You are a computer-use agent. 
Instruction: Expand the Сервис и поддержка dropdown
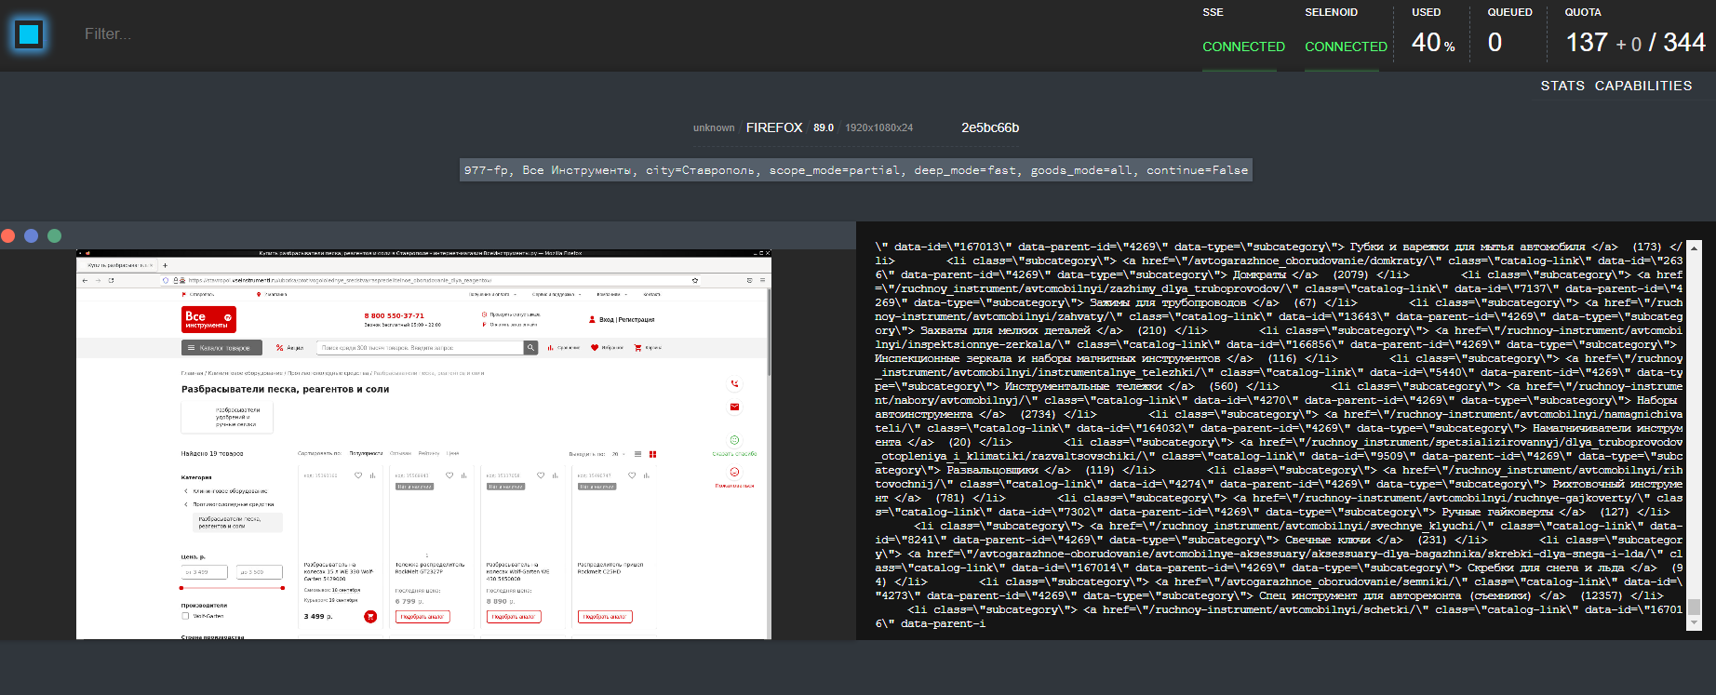pos(556,294)
